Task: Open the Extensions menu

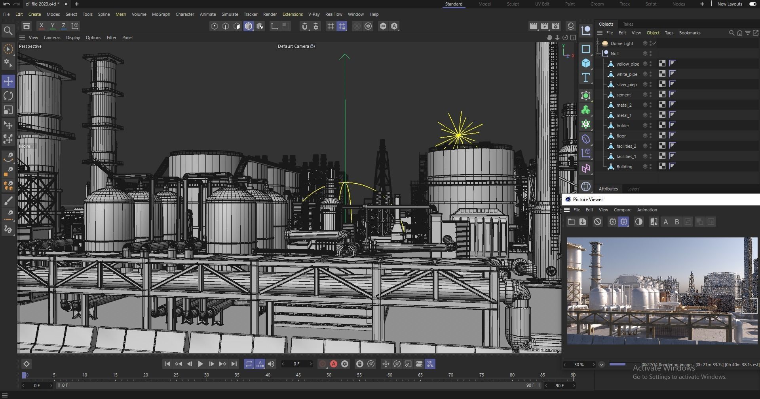Action: point(293,14)
